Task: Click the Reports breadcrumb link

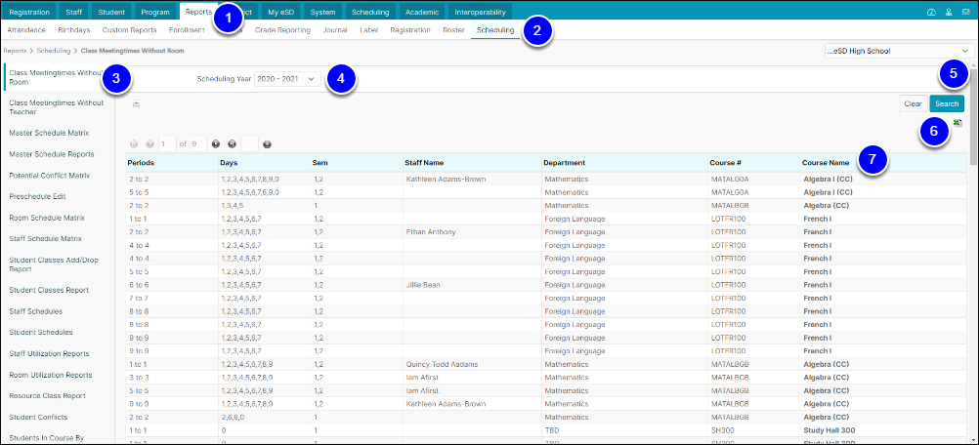Action: [13, 51]
